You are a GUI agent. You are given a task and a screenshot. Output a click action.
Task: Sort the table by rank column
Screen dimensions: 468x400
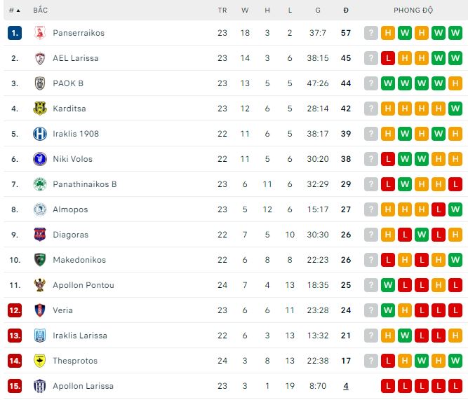(14, 11)
